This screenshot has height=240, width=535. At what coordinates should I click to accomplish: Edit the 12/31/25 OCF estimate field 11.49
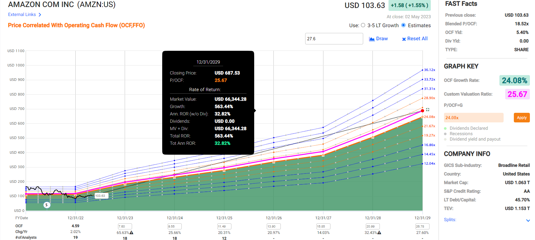(224, 226)
